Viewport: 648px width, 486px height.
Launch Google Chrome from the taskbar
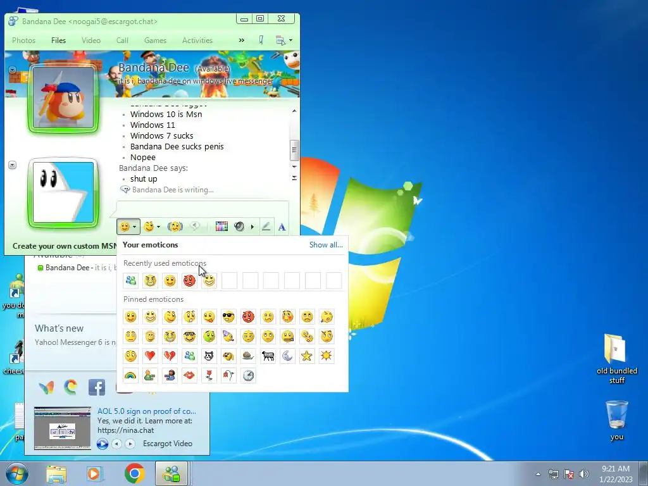click(x=134, y=473)
